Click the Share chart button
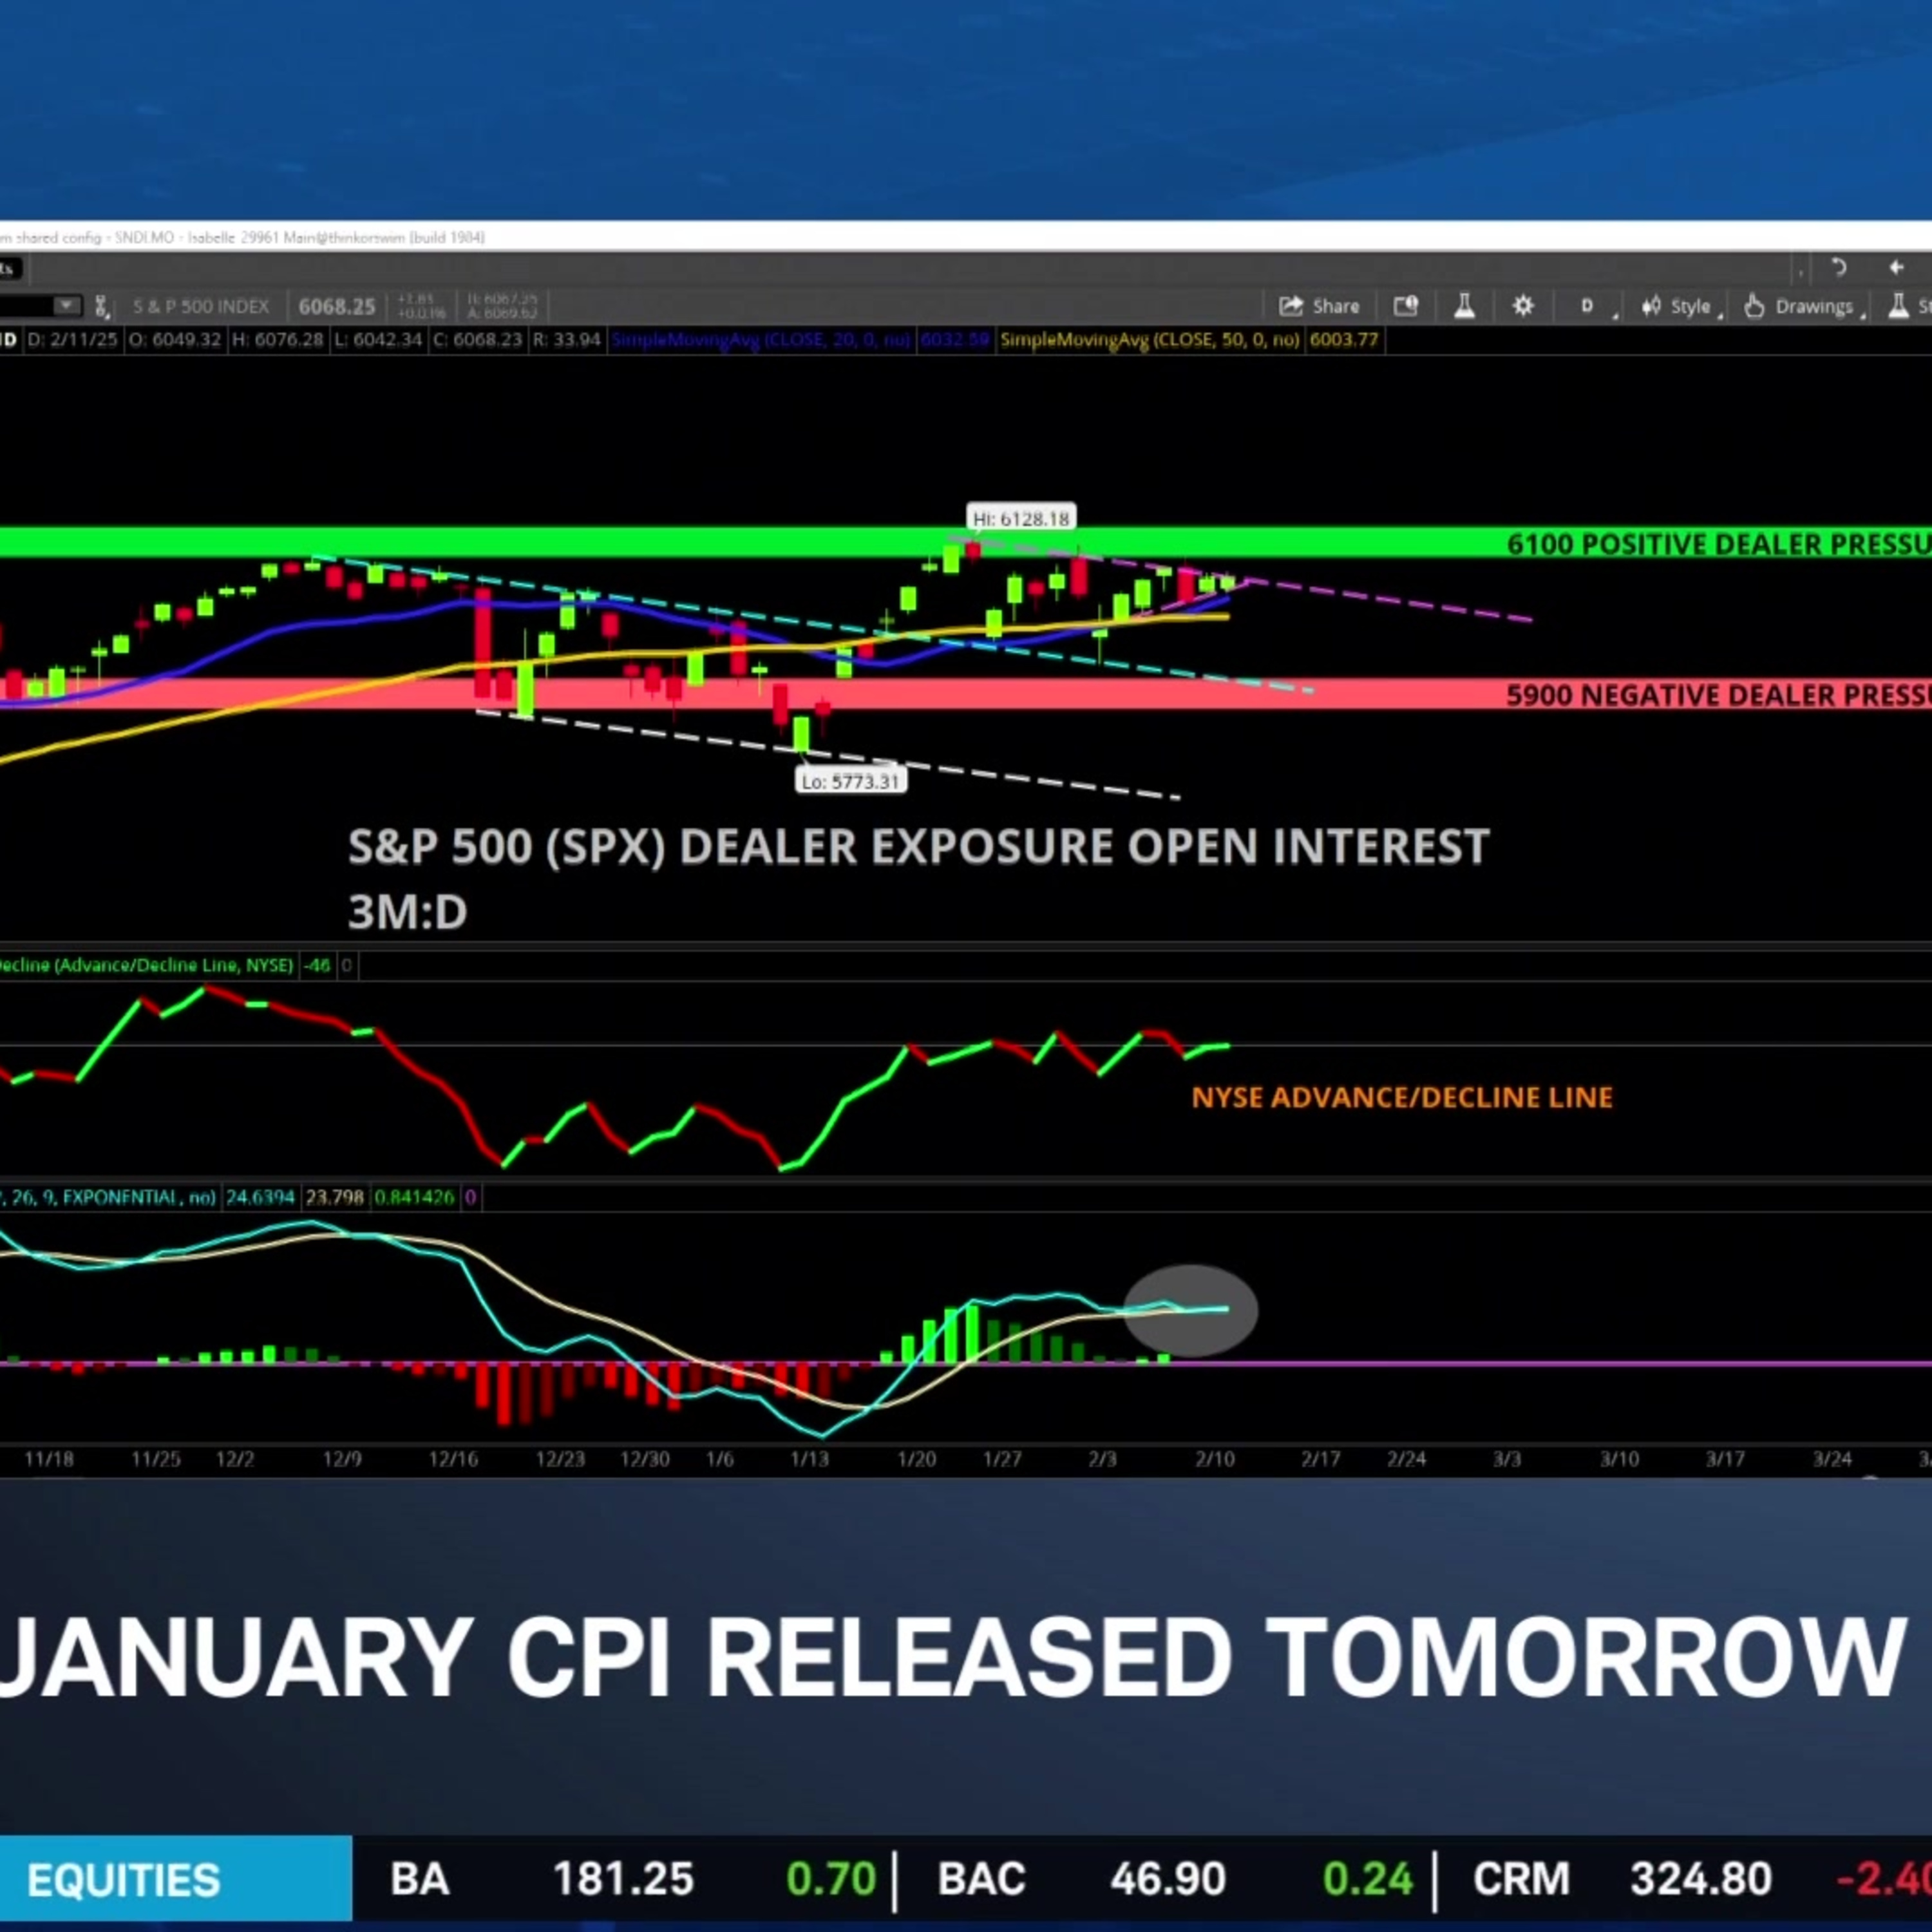1932x1932 pixels. click(x=1319, y=306)
